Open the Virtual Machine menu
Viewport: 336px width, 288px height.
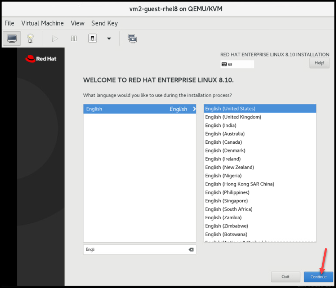(x=42, y=23)
